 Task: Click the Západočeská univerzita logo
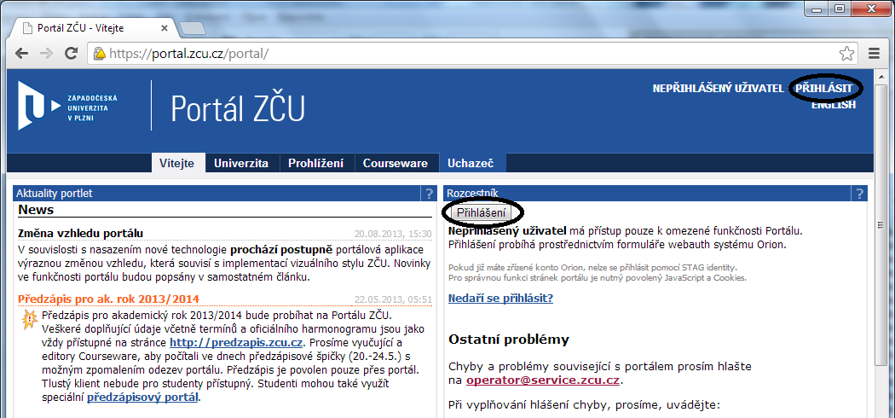pyautogui.click(x=67, y=105)
